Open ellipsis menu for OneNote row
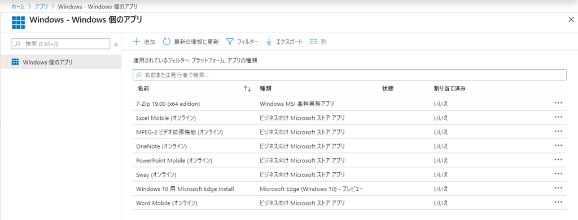Viewport: 578px width, 220px height. (558, 145)
